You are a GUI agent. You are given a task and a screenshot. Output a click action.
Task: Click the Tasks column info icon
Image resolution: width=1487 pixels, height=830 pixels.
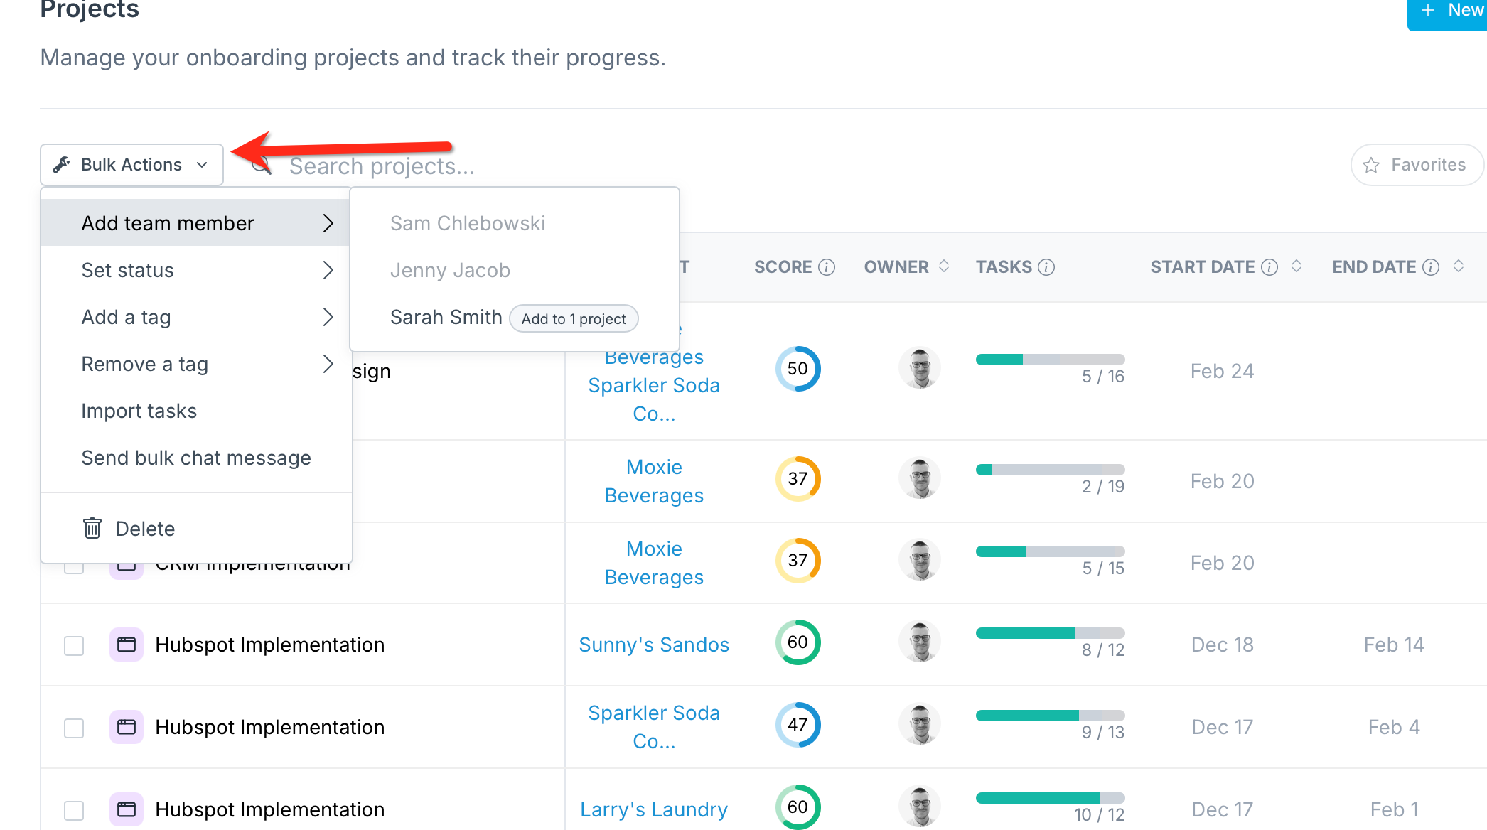[1046, 267]
